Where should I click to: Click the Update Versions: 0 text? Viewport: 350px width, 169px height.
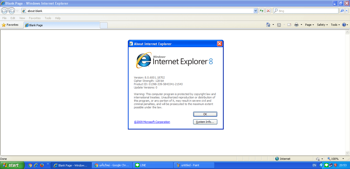pos(146,87)
